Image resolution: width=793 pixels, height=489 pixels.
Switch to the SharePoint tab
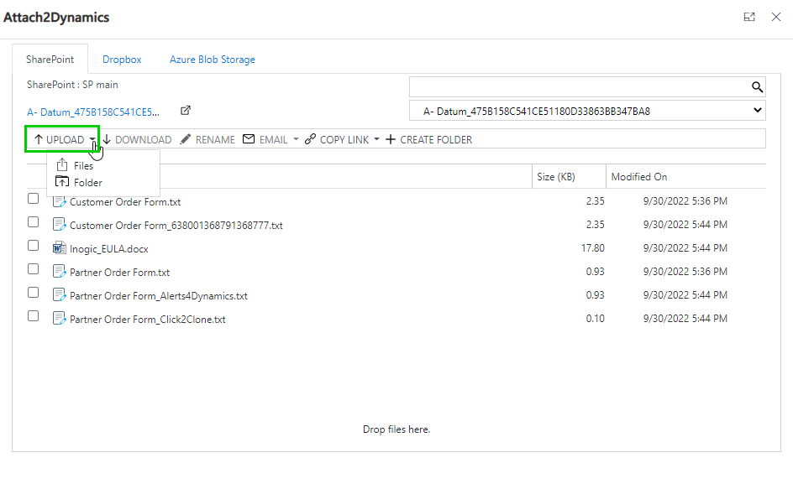[50, 59]
